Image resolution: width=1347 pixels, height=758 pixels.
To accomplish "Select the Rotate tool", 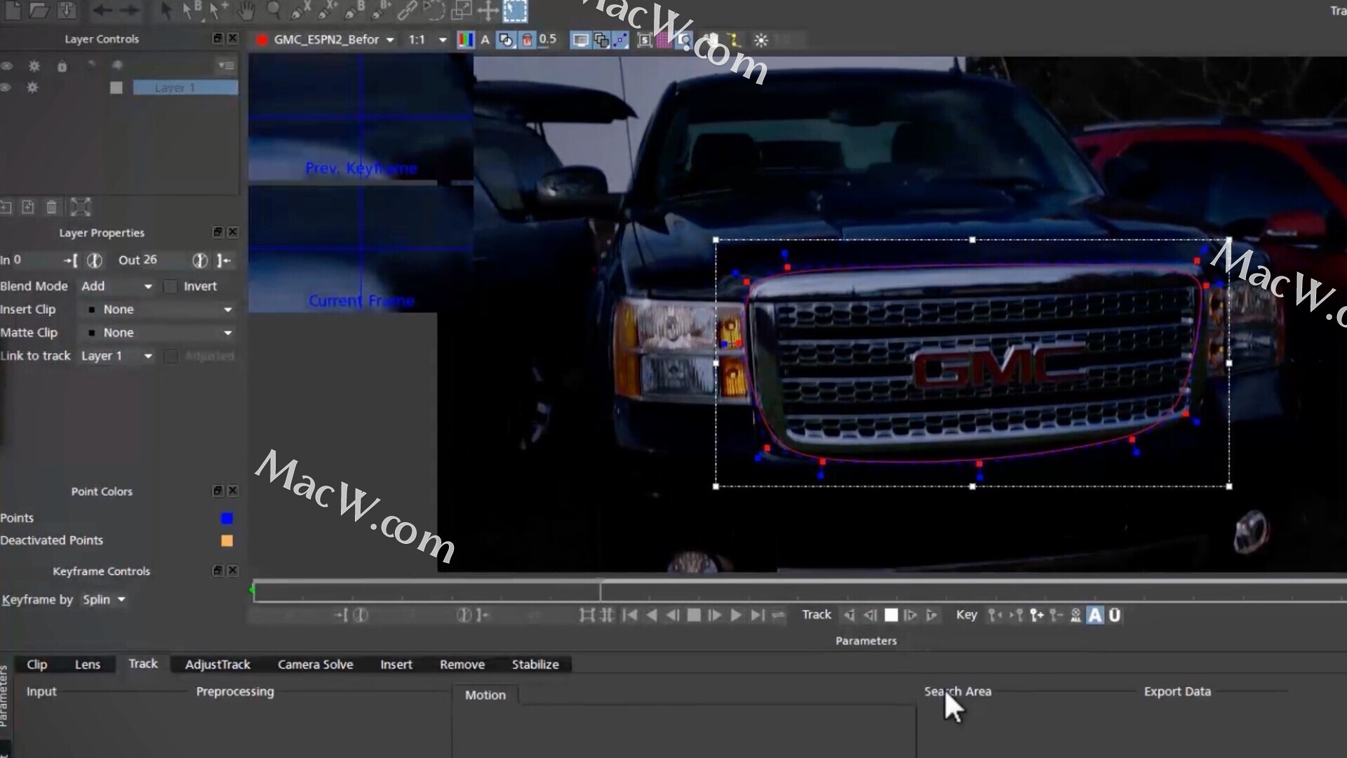I will [x=434, y=10].
